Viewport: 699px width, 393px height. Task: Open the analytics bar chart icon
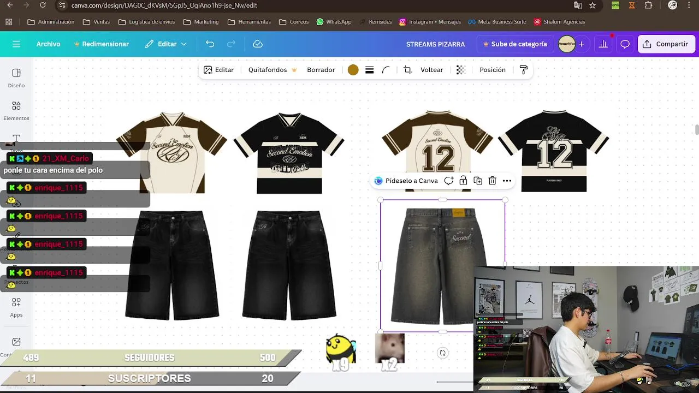tap(603, 44)
